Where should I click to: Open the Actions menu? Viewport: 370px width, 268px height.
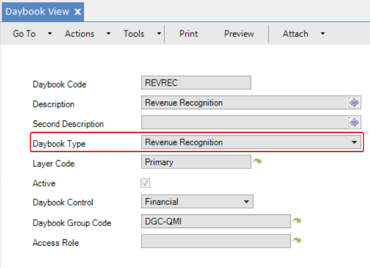point(79,34)
